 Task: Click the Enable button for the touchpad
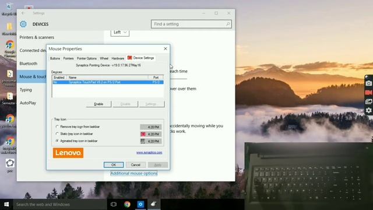(98, 104)
